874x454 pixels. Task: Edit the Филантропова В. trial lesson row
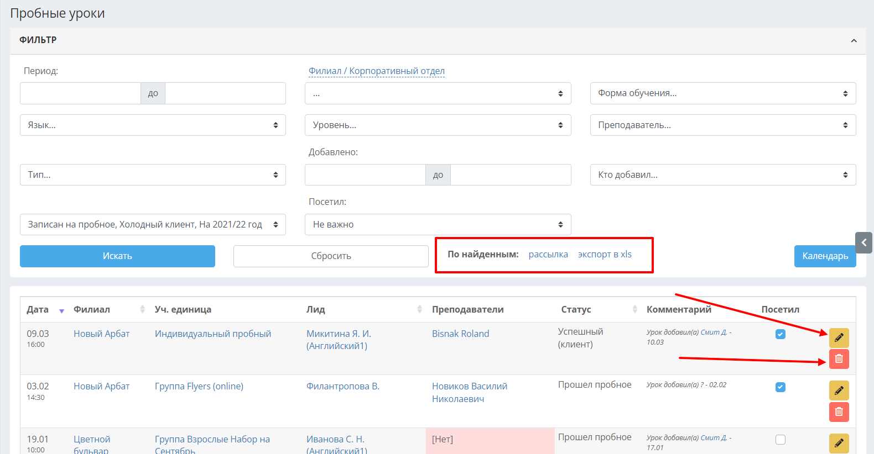[839, 390]
